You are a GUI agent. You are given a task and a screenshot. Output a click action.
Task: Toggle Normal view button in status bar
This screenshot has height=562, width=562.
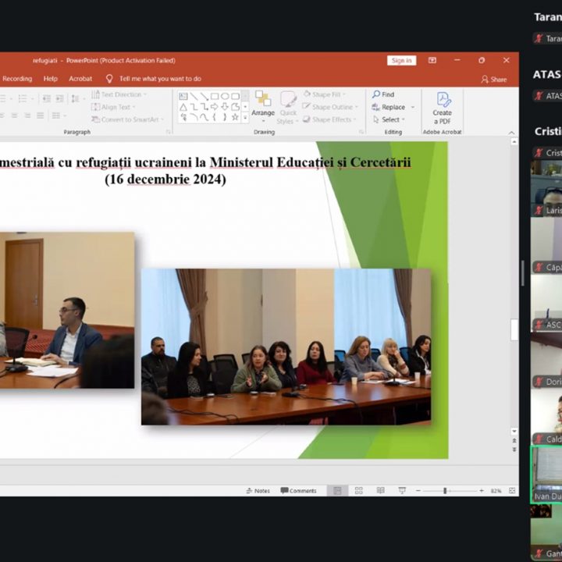pyautogui.click(x=337, y=491)
